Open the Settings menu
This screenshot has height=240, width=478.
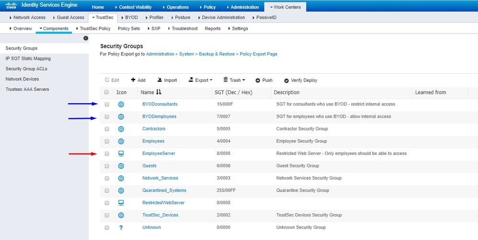[x=238, y=28]
